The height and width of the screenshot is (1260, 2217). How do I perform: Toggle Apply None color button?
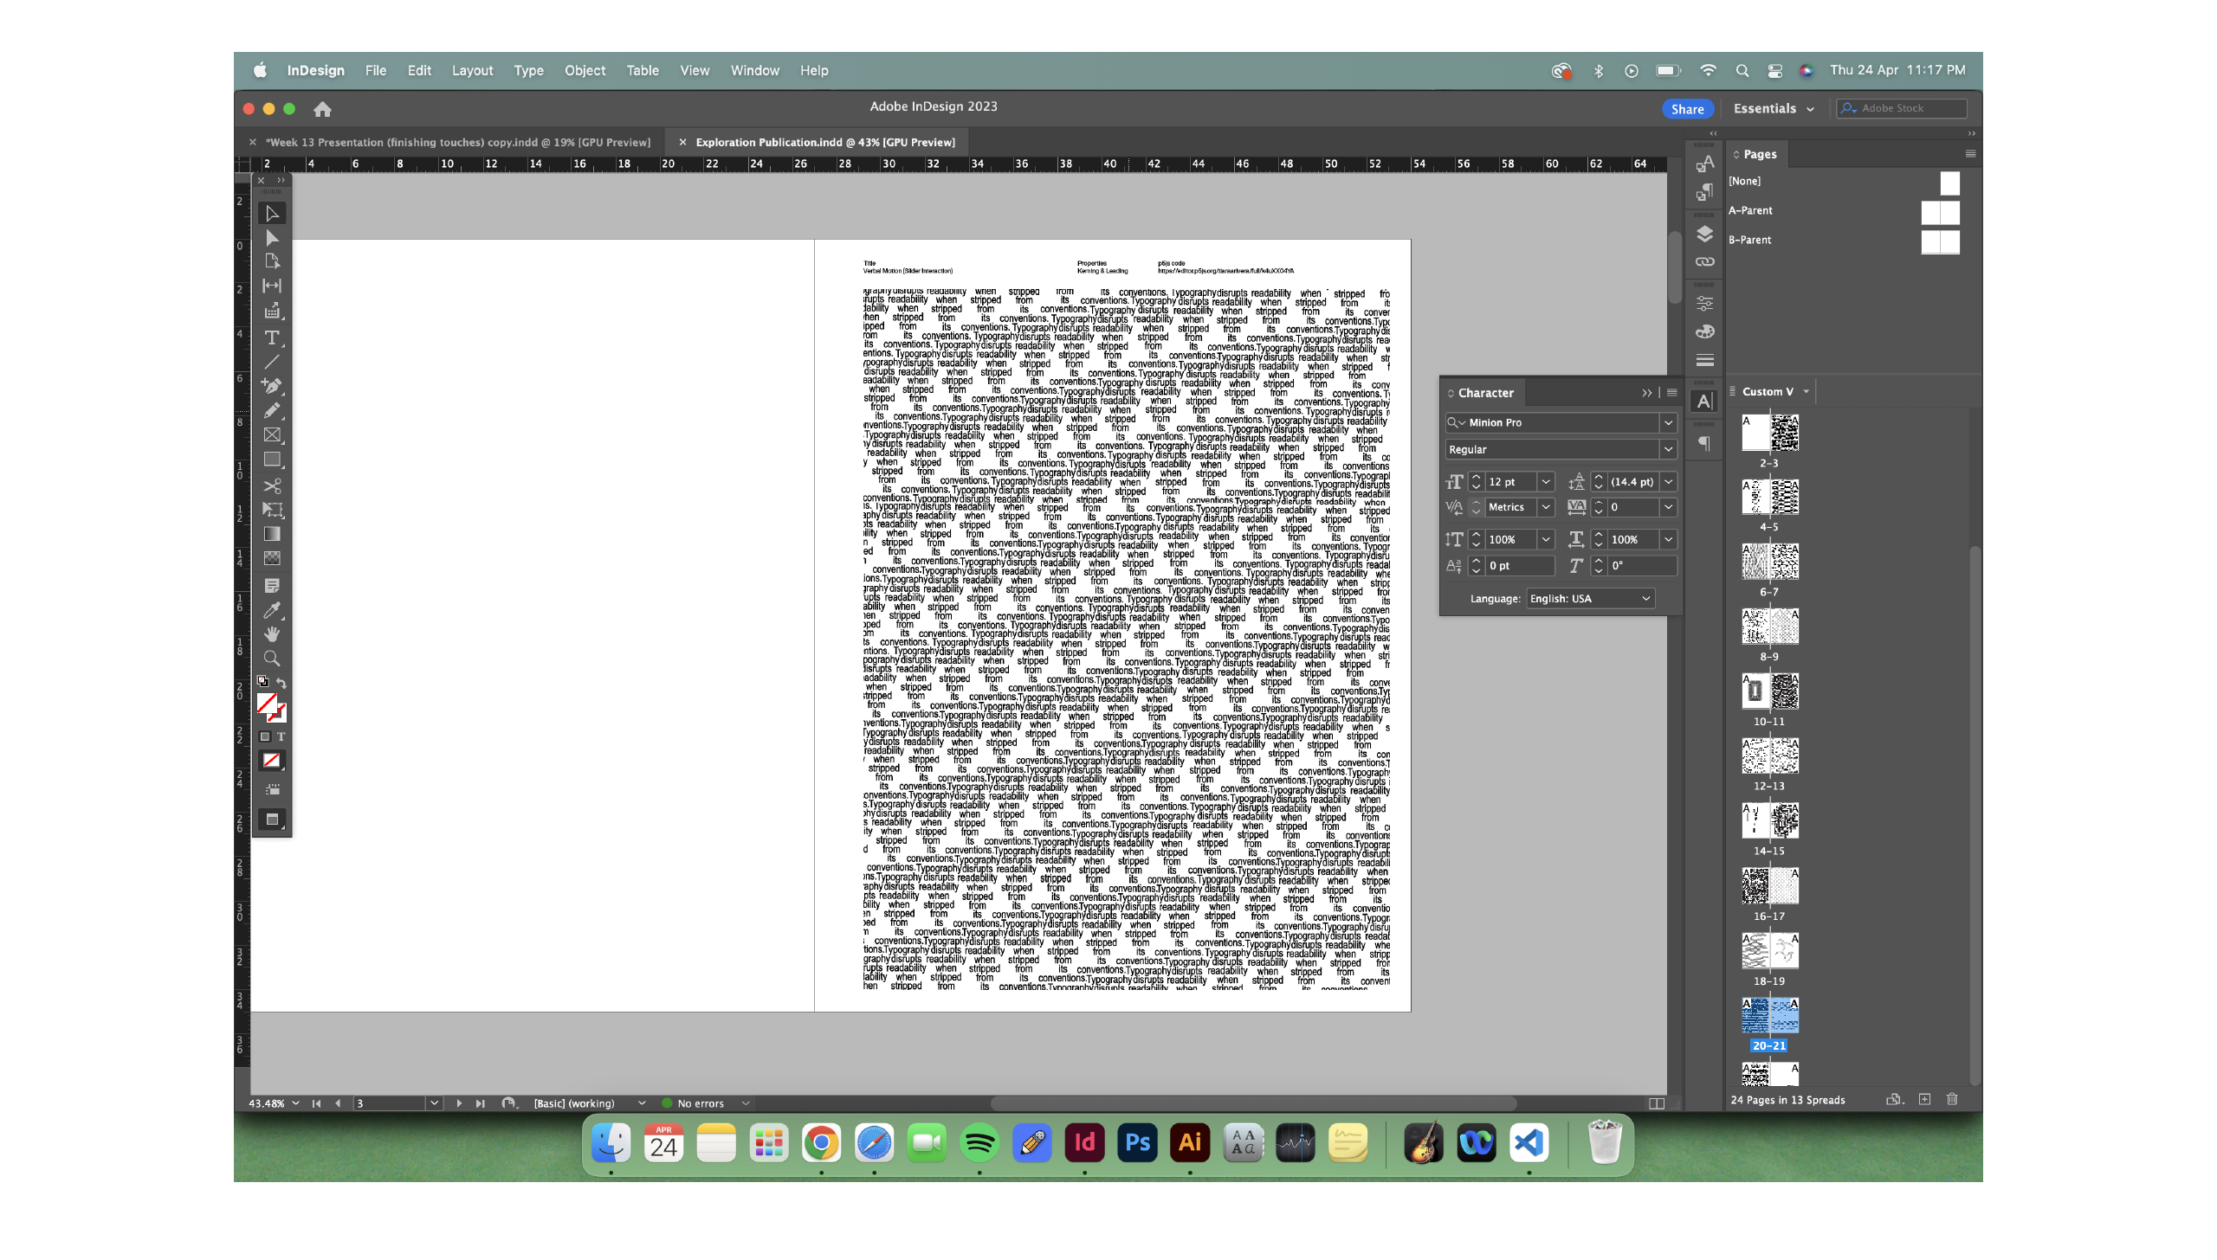272,761
